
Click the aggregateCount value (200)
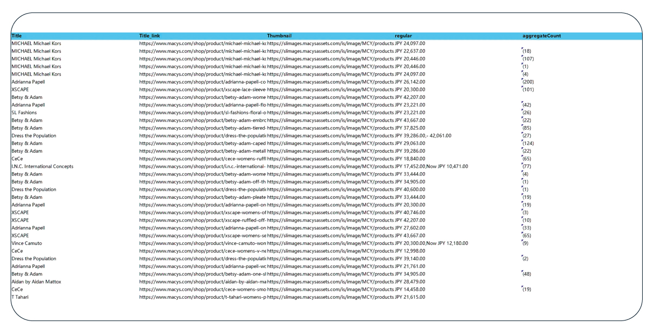[528, 82]
